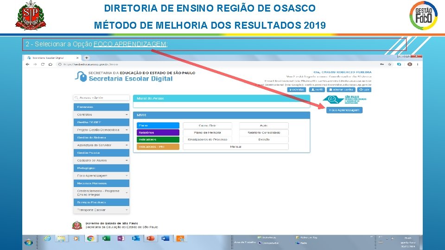Image resolution: width=445 pixels, height=250 pixels.
Task: Click the orange Indicadores - PEI button
Action: (x=158, y=147)
